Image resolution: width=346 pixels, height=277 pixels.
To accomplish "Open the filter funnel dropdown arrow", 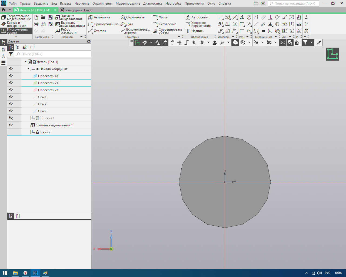I will [311, 42].
